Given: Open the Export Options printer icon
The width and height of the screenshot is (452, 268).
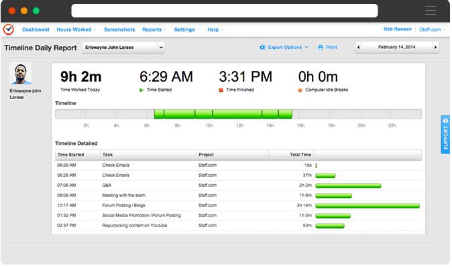Looking at the screenshot, I should click(x=262, y=47).
